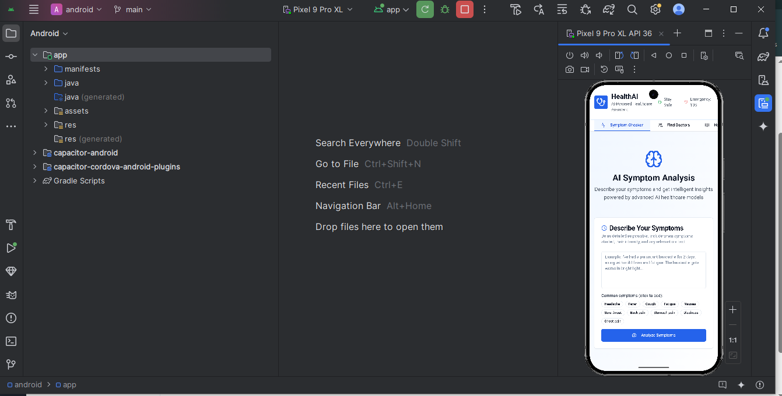Open the Notifications bell

[x=763, y=33]
